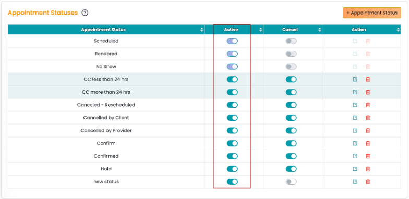409x199 pixels.
Task: Turn off Cancel for Confirmed
Action: click(291, 156)
